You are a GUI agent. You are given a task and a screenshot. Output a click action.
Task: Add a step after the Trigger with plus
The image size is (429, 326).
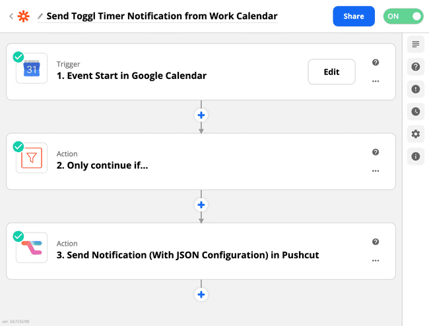point(201,115)
